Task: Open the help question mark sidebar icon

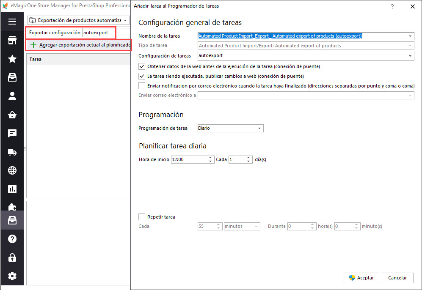Action: pyautogui.click(x=12, y=239)
